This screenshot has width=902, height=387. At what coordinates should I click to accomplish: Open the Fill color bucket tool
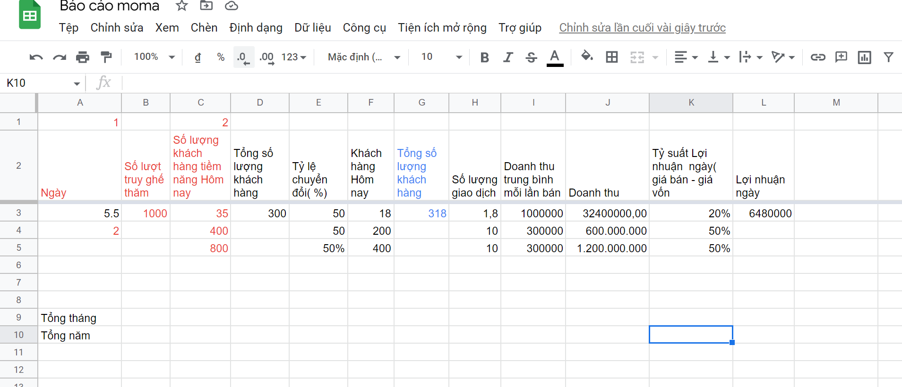tap(587, 57)
